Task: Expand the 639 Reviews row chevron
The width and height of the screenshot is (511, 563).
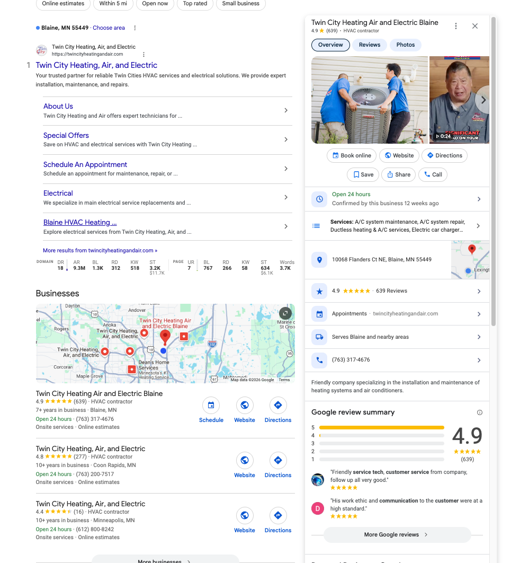Action: coord(479,291)
